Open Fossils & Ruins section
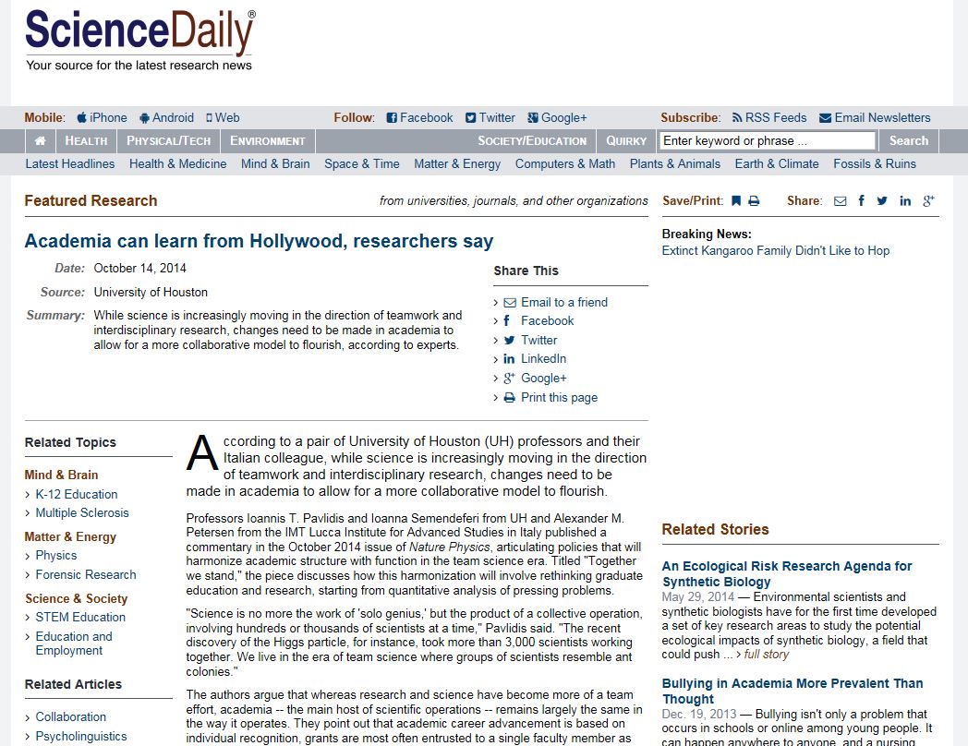This screenshot has width=968, height=746. click(875, 164)
